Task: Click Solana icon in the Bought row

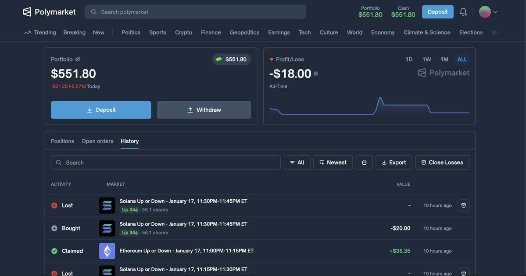Action: click(107, 228)
